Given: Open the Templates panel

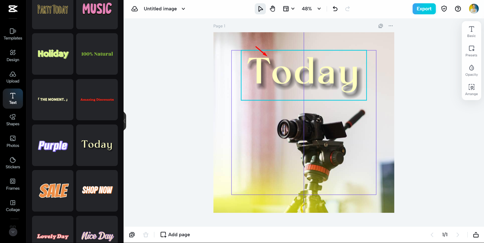Looking at the screenshot, I should click(x=13, y=34).
